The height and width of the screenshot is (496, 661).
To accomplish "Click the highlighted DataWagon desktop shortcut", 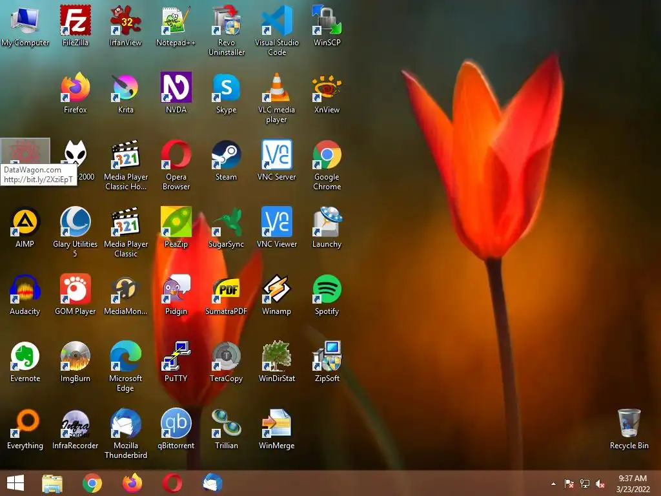I will pyautogui.click(x=25, y=151).
